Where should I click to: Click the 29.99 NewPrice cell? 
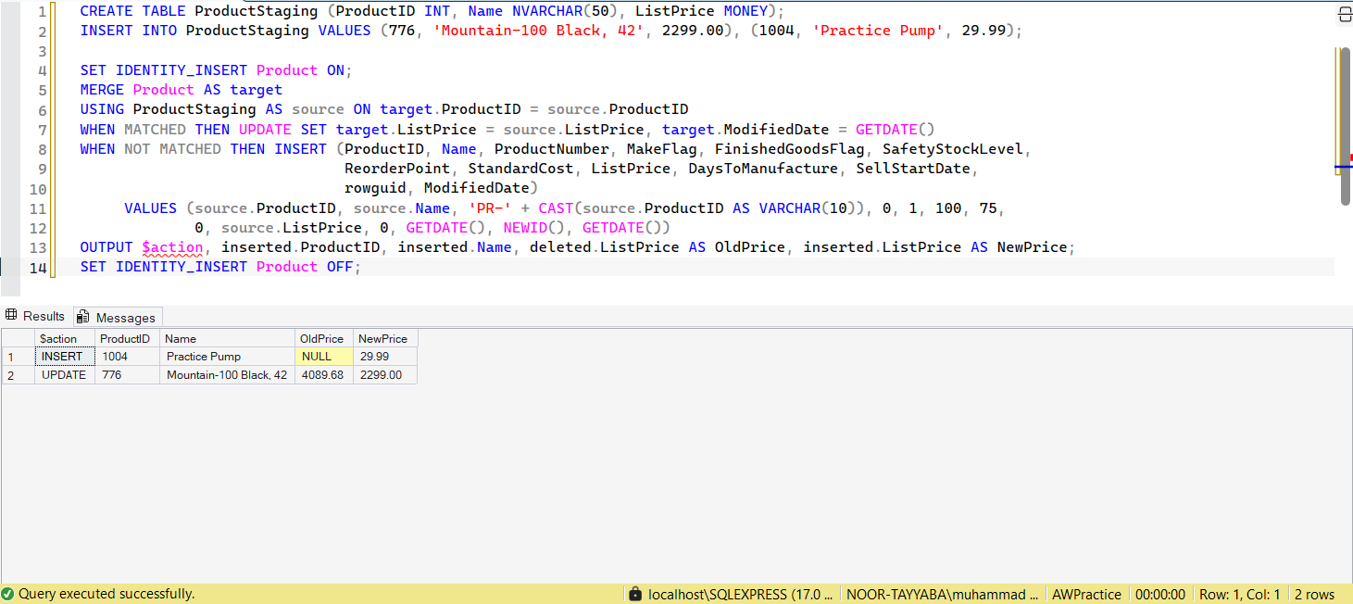(385, 357)
